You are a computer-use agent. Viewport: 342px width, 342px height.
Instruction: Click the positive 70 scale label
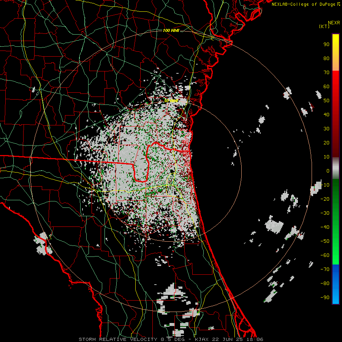pyautogui.click(x=326, y=73)
